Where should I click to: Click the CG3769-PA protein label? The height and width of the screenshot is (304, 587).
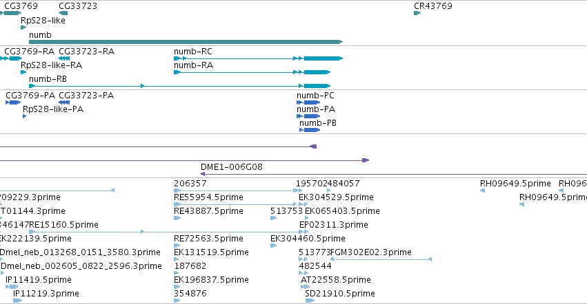pos(30,95)
